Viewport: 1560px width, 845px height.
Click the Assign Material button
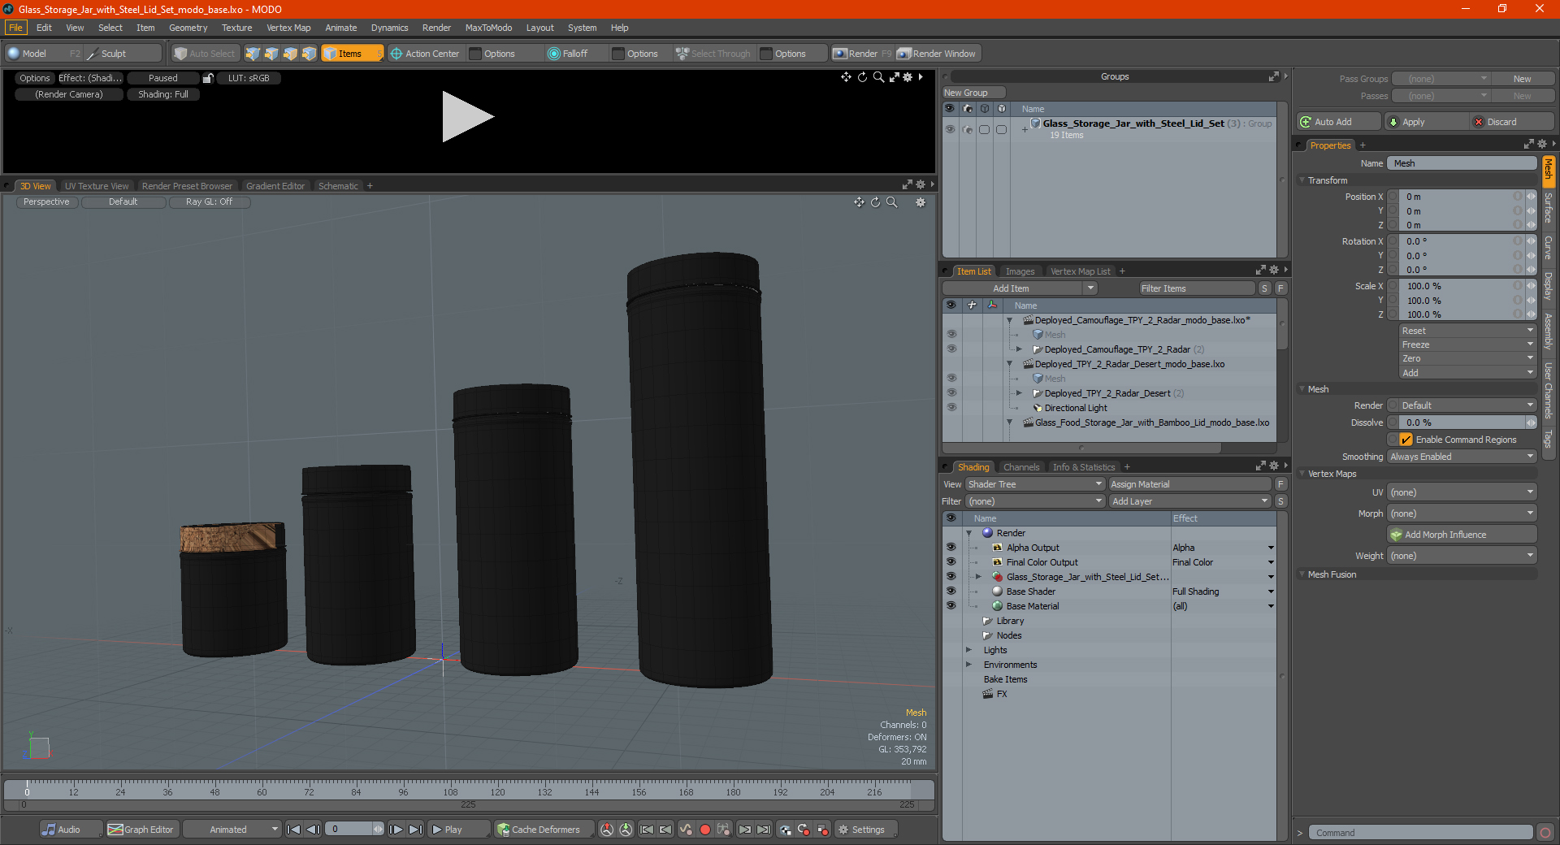point(1189,484)
